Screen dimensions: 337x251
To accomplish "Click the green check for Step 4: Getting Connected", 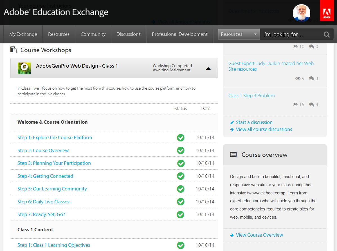I will [181, 176].
